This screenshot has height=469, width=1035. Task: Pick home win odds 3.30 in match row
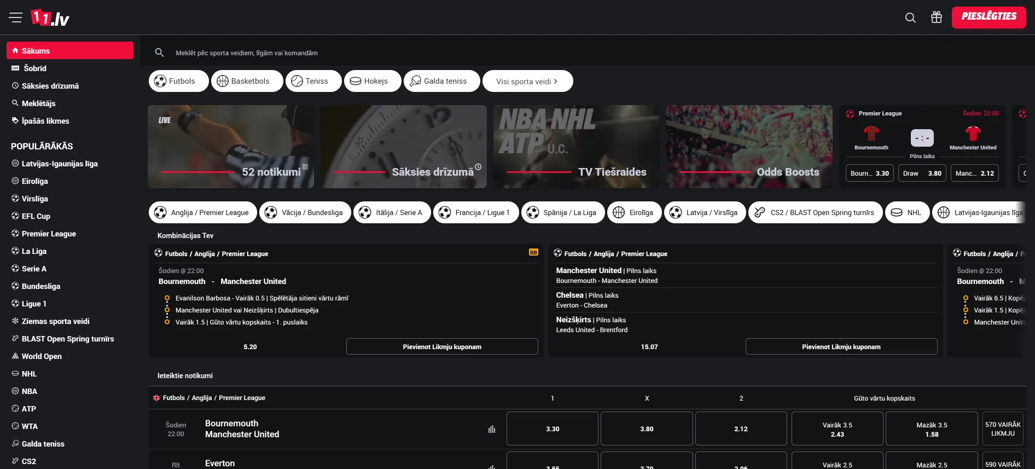[x=553, y=429]
